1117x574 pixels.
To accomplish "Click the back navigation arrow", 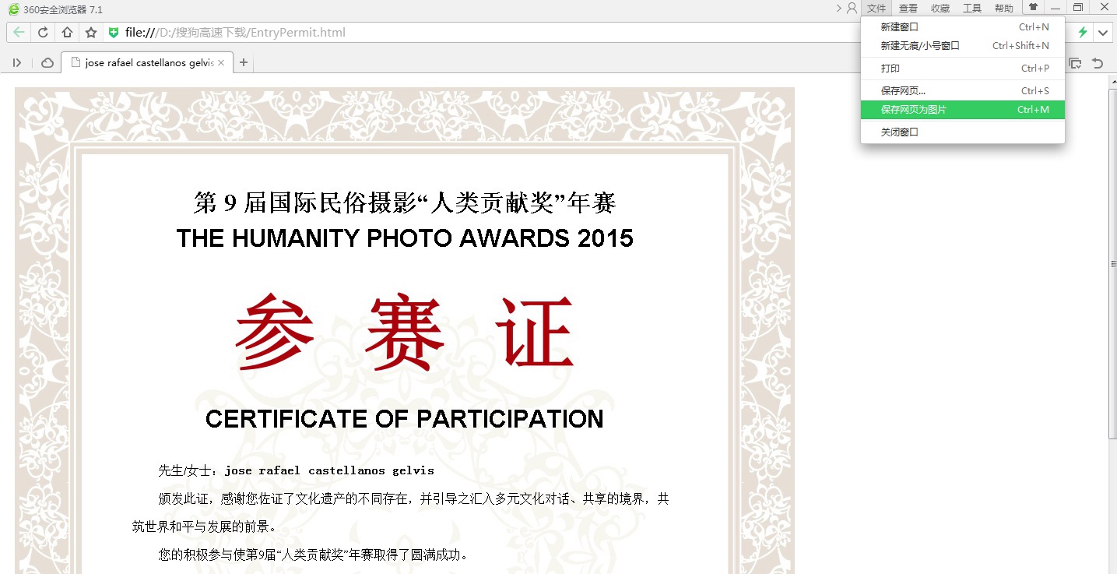I will click(x=19, y=33).
